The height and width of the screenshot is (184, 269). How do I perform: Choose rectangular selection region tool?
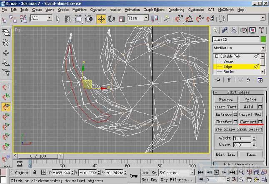tap(78, 19)
